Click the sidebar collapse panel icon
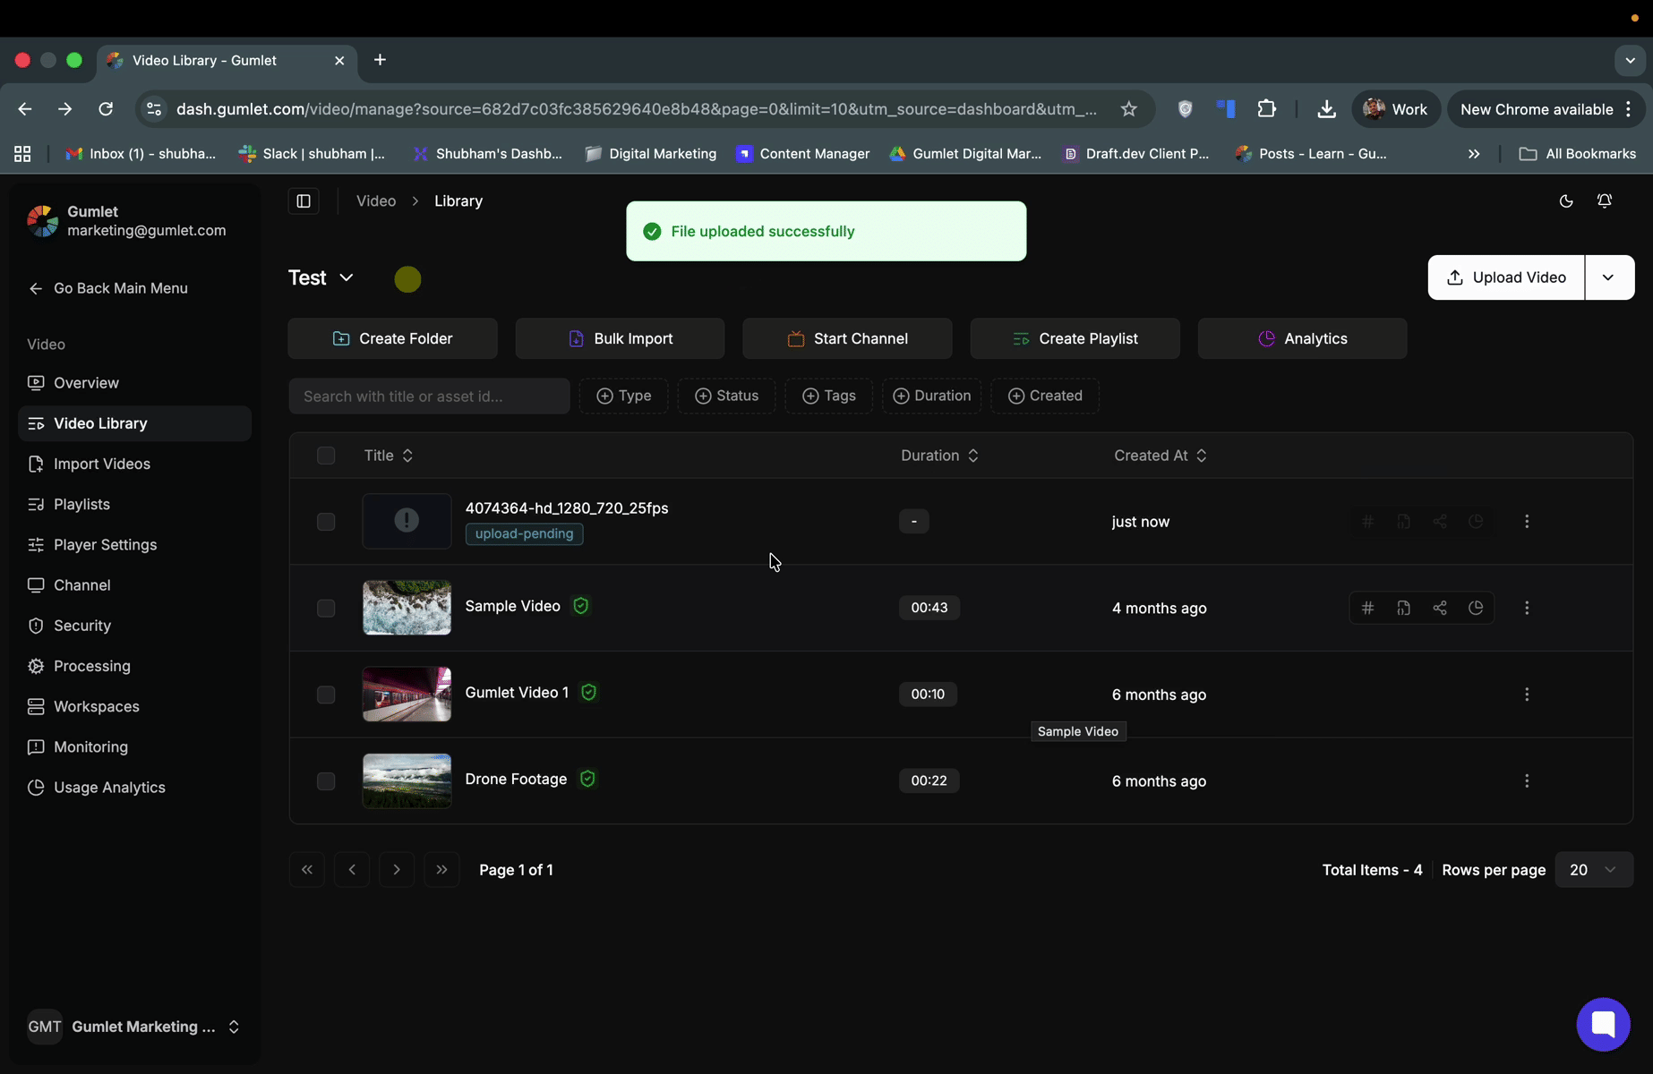The image size is (1653, 1074). pyautogui.click(x=304, y=201)
